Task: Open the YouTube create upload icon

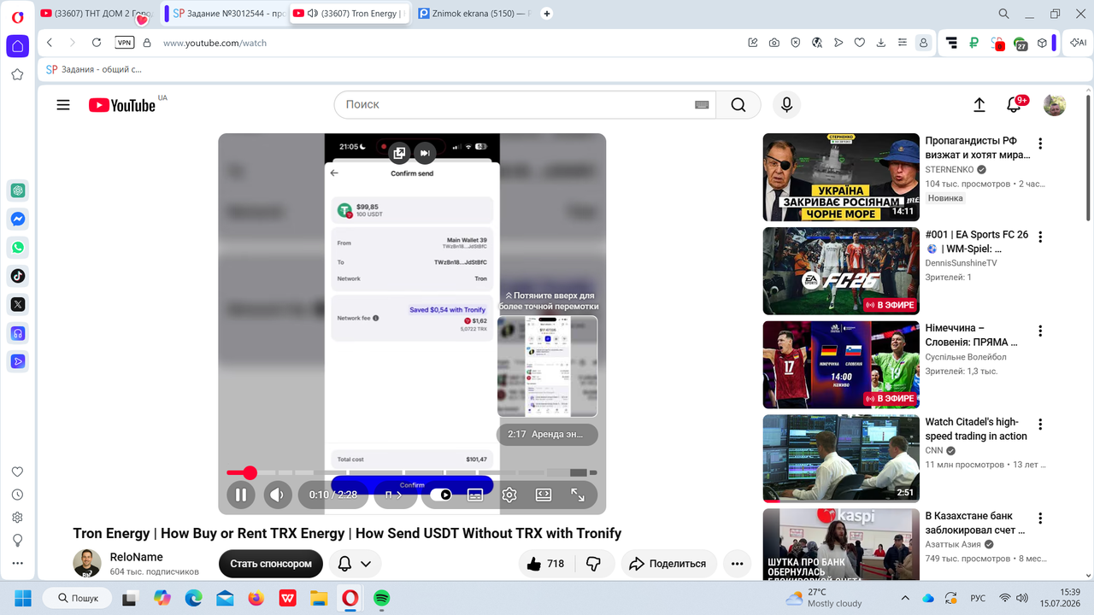Action: (x=979, y=104)
